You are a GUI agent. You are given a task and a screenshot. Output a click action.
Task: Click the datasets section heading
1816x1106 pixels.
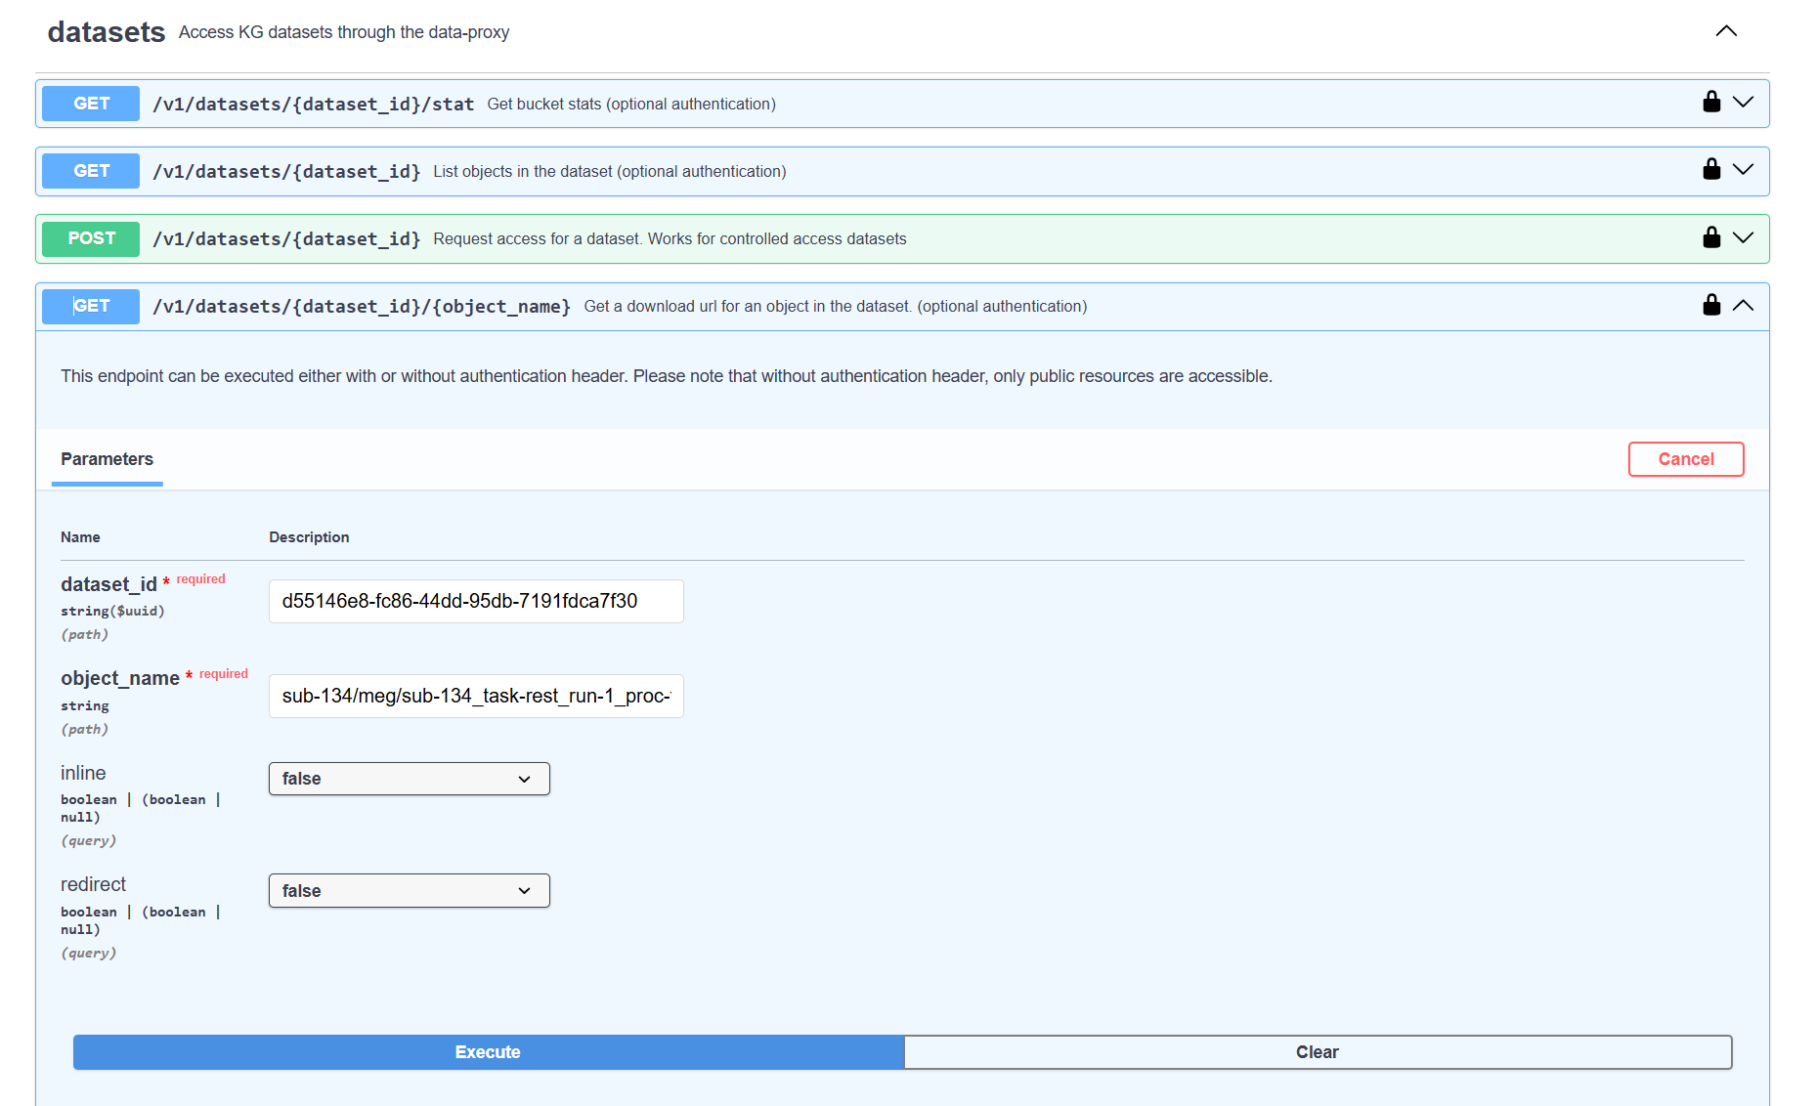click(107, 32)
